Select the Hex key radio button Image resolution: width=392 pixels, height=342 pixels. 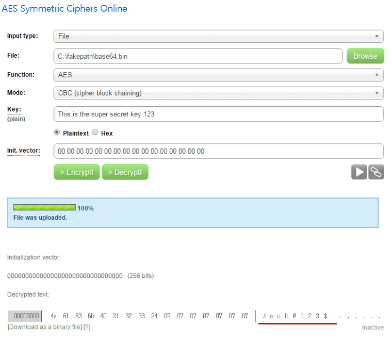[x=95, y=132]
